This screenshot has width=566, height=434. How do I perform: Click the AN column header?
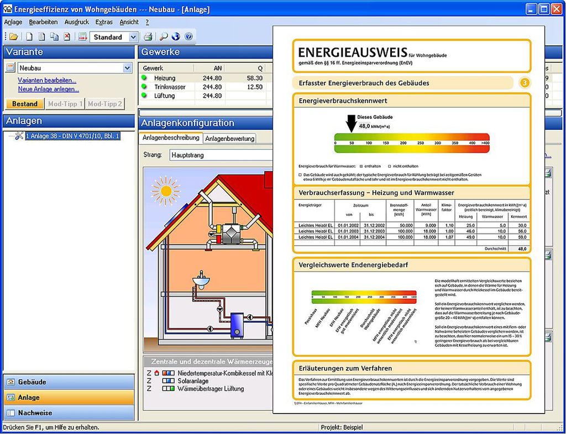(x=209, y=68)
